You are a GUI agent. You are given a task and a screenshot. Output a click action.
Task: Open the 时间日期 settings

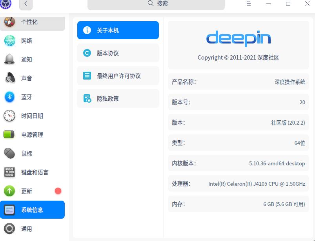click(x=32, y=116)
